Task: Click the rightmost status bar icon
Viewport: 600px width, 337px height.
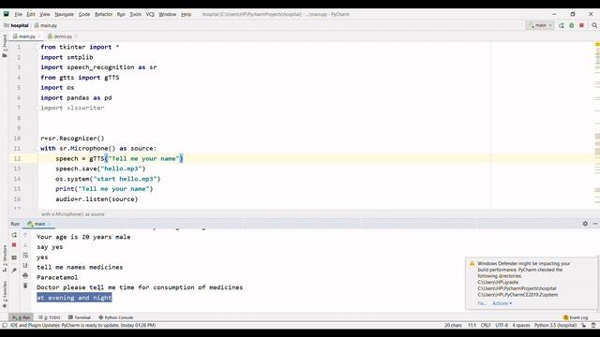Action: [x=593, y=325]
